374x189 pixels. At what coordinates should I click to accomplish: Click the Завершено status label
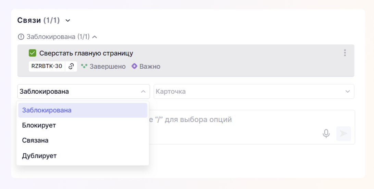tap(108, 66)
